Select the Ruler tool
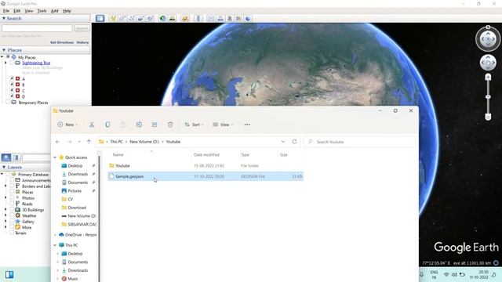The width and height of the screenshot is (502, 282). [198, 19]
